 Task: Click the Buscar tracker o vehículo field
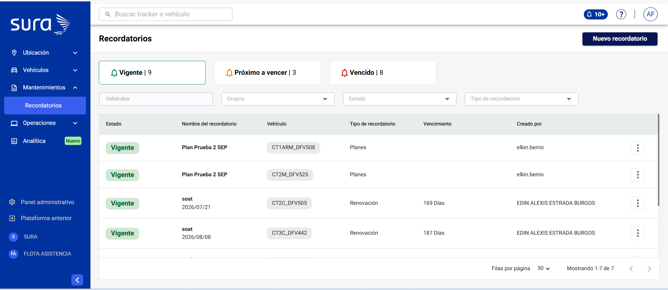click(x=166, y=14)
